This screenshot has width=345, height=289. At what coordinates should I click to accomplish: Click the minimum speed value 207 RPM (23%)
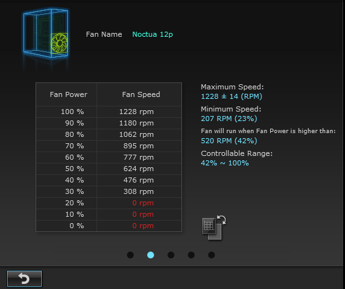pos(229,119)
